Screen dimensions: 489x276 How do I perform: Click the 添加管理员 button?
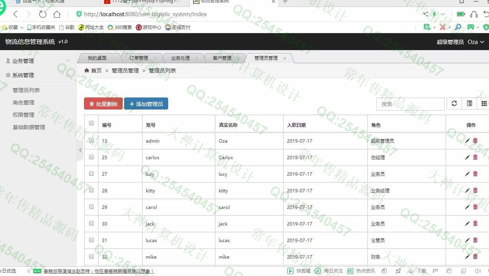click(146, 104)
